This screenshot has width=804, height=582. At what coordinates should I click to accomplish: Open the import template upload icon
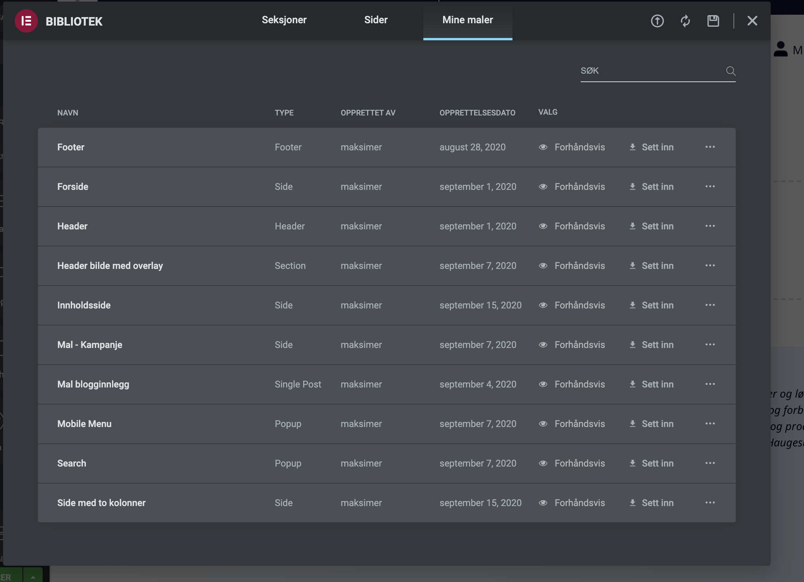(x=657, y=21)
